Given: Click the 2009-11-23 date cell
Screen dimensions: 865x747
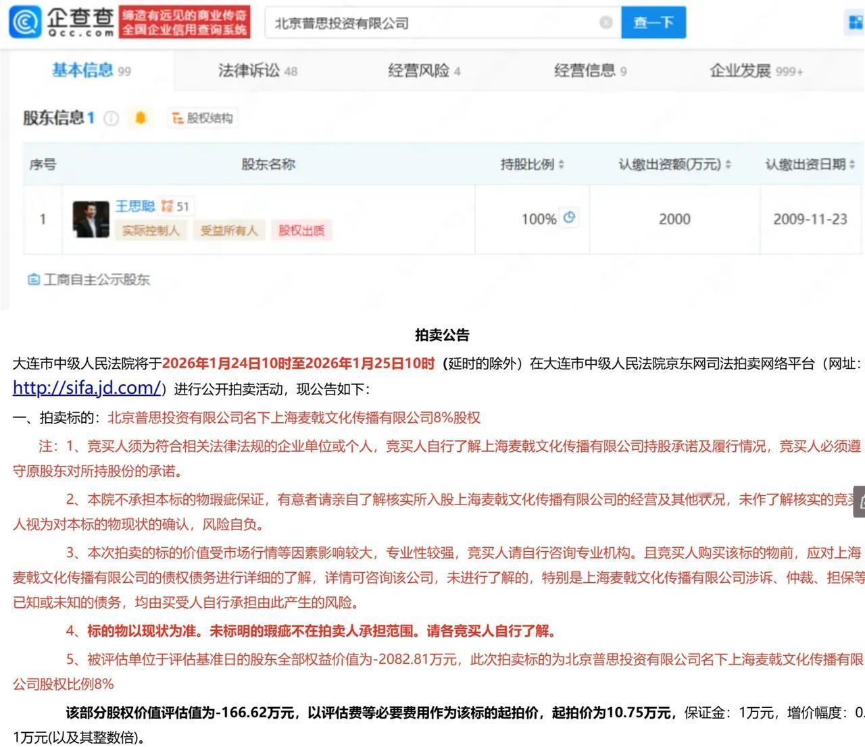Looking at the screenshot, I should (810, 219).
